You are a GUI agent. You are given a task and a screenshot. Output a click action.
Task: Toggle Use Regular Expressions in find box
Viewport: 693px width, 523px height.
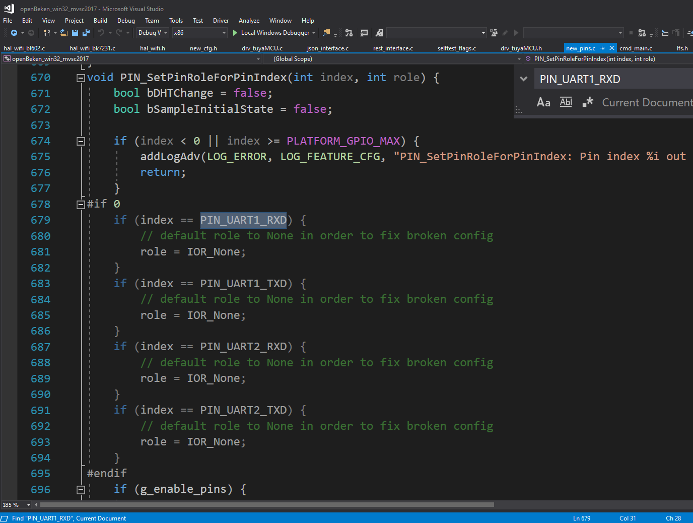click(588, 103)
